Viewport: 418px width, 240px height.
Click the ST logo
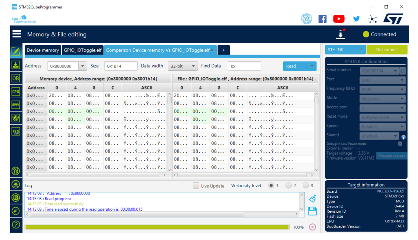click(393, 19)
